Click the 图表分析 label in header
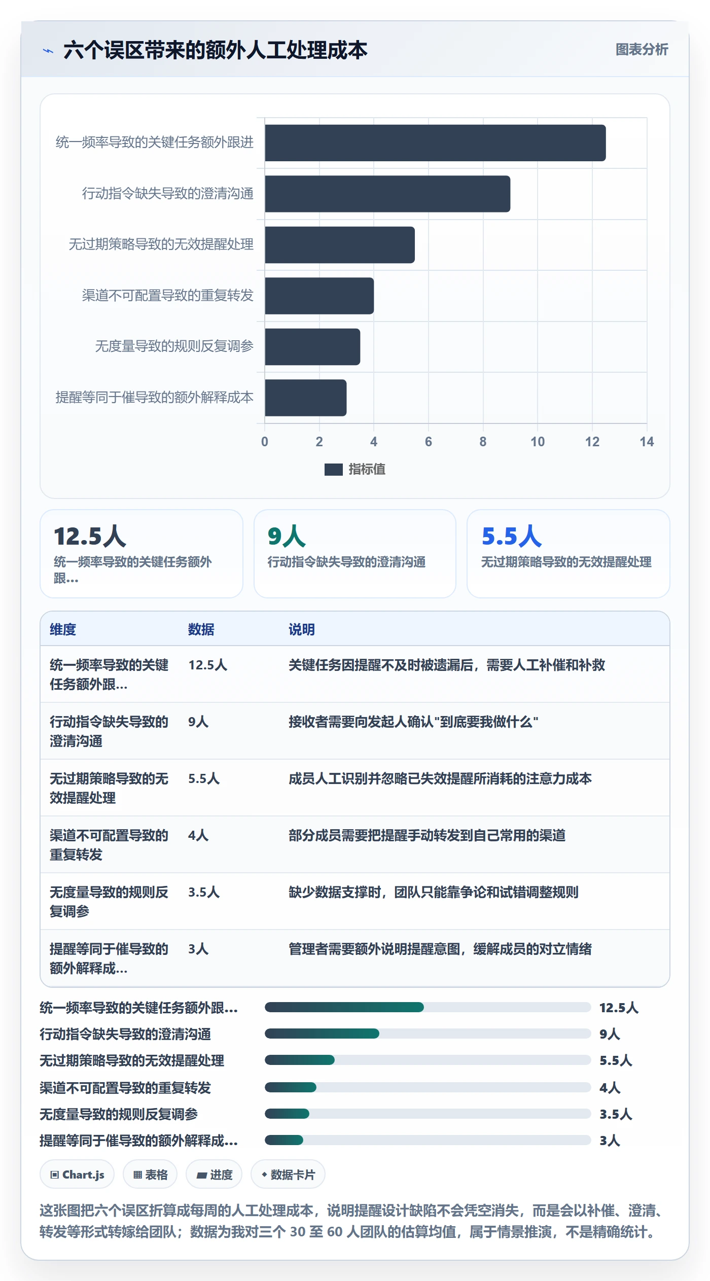 642,50
